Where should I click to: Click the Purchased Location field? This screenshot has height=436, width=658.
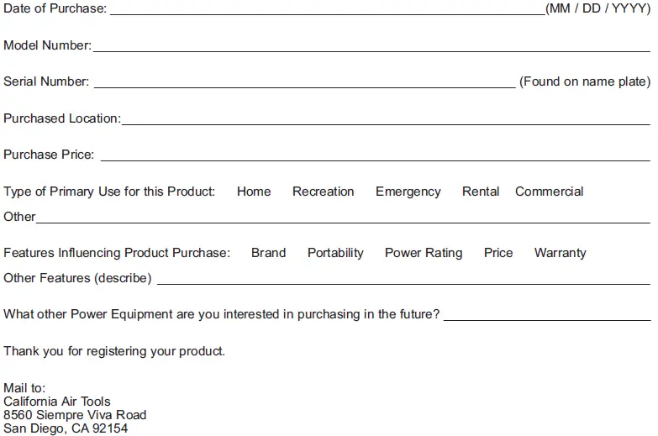[x=386, y=118]
